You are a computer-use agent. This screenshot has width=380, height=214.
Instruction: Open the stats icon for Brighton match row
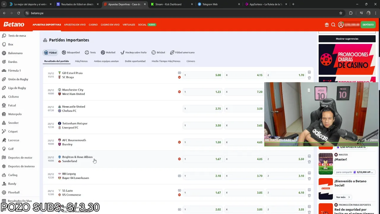point(309,156)
